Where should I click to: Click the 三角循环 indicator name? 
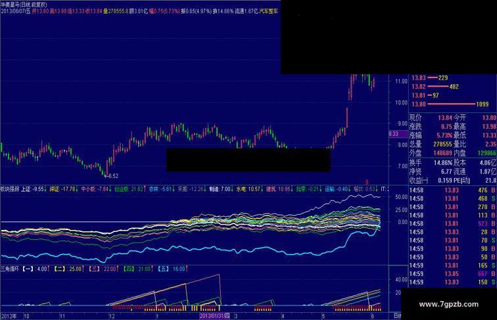pyautogui.click(x=9, y=269)
